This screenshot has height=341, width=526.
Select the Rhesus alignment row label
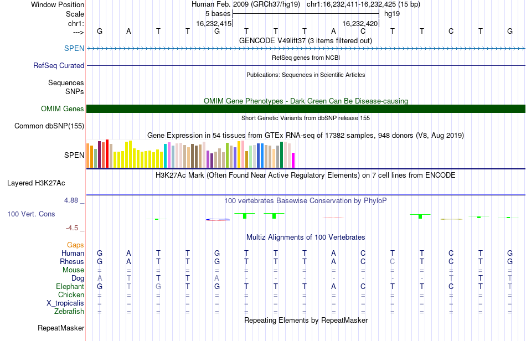(x=72, y=261)
